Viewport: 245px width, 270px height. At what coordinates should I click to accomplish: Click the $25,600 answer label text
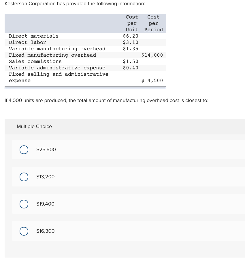tap(46, 150)
